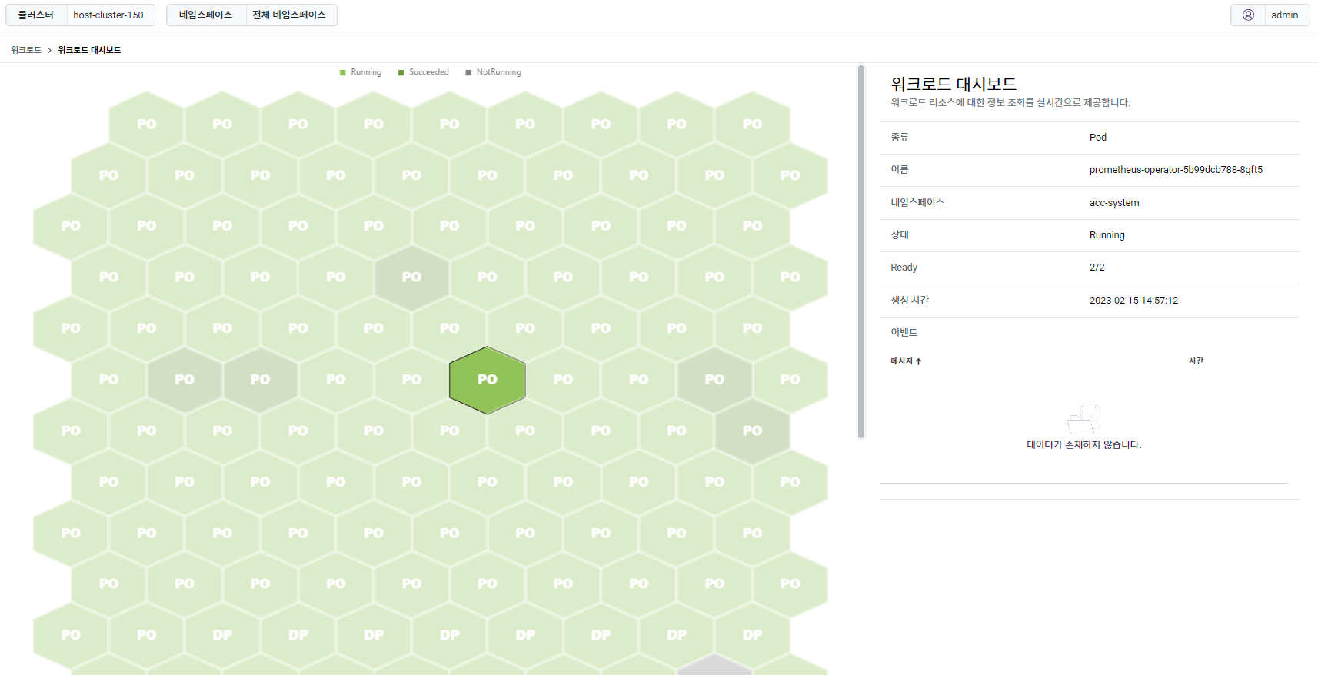Toggle the NotRunning legend entry
The image size is (1318, 685).
493,72
